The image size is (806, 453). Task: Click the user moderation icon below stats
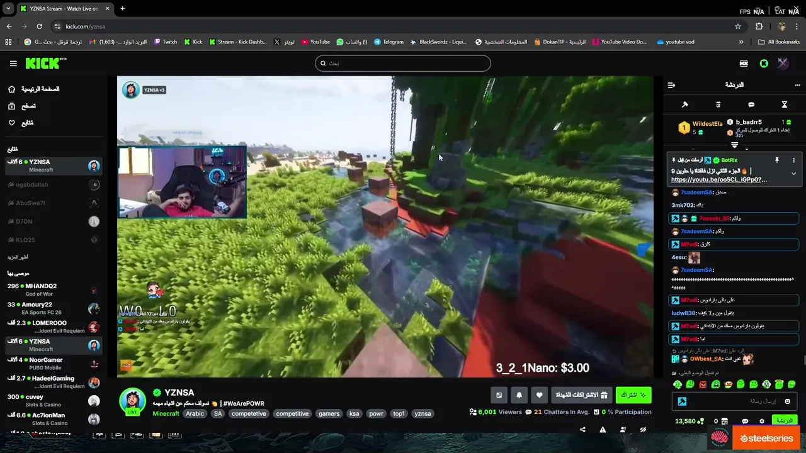click(623, 430)
